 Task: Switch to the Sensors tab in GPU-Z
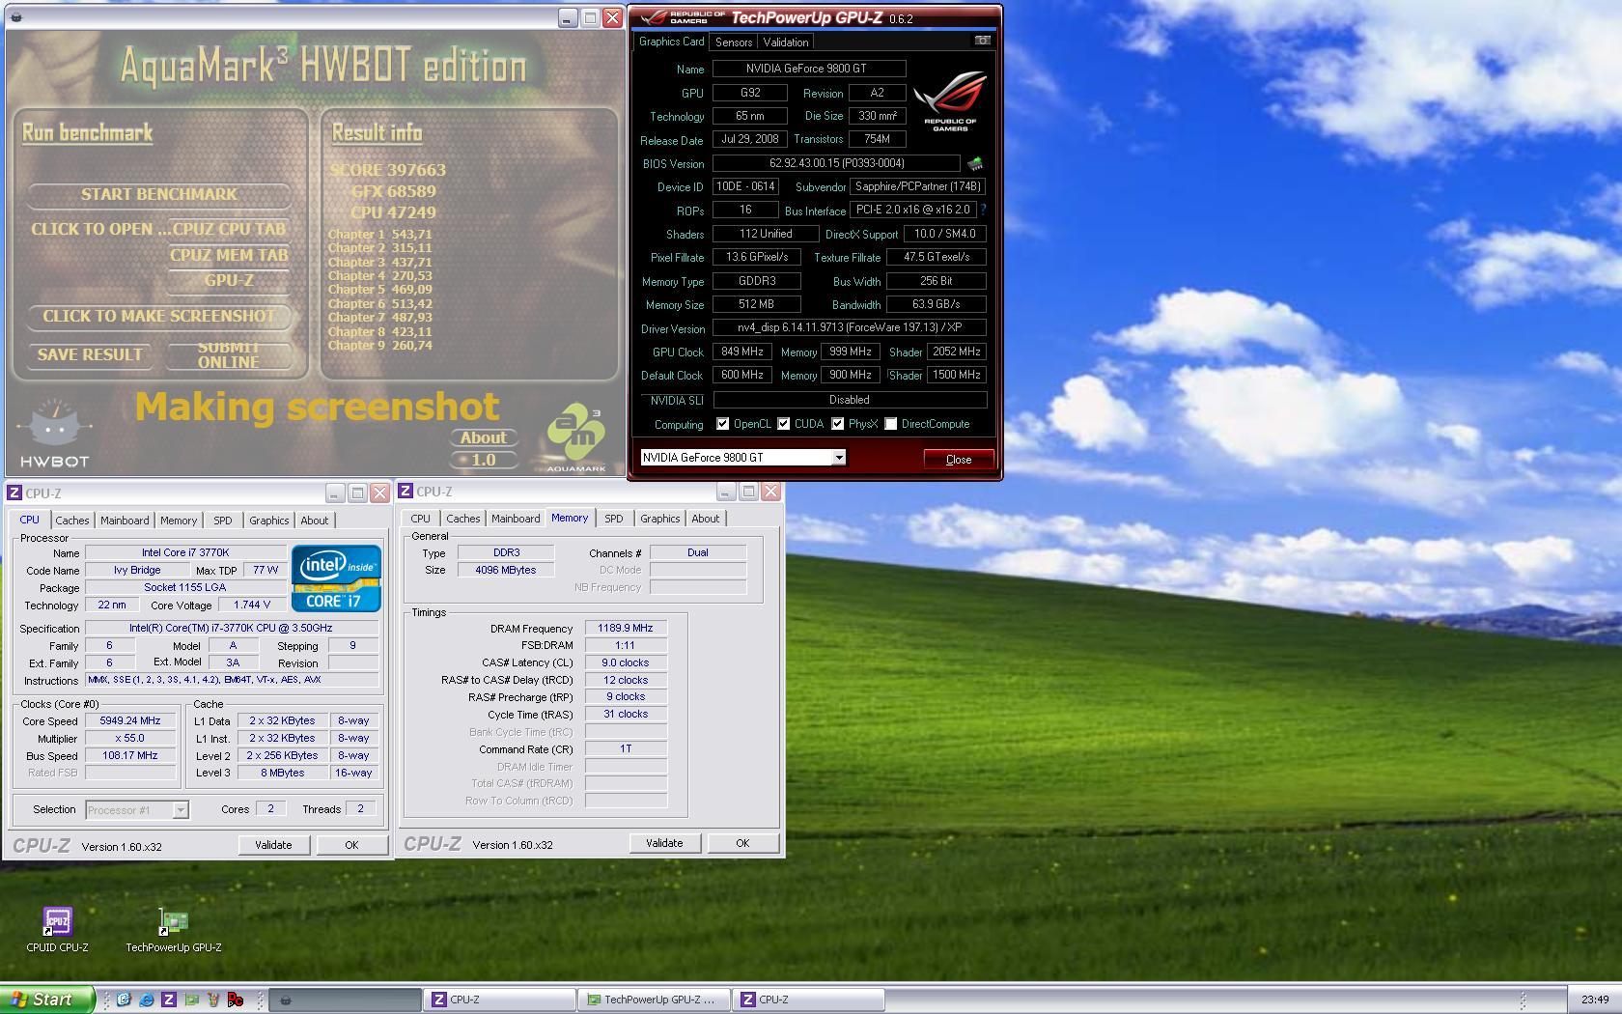tap(734, 42)
